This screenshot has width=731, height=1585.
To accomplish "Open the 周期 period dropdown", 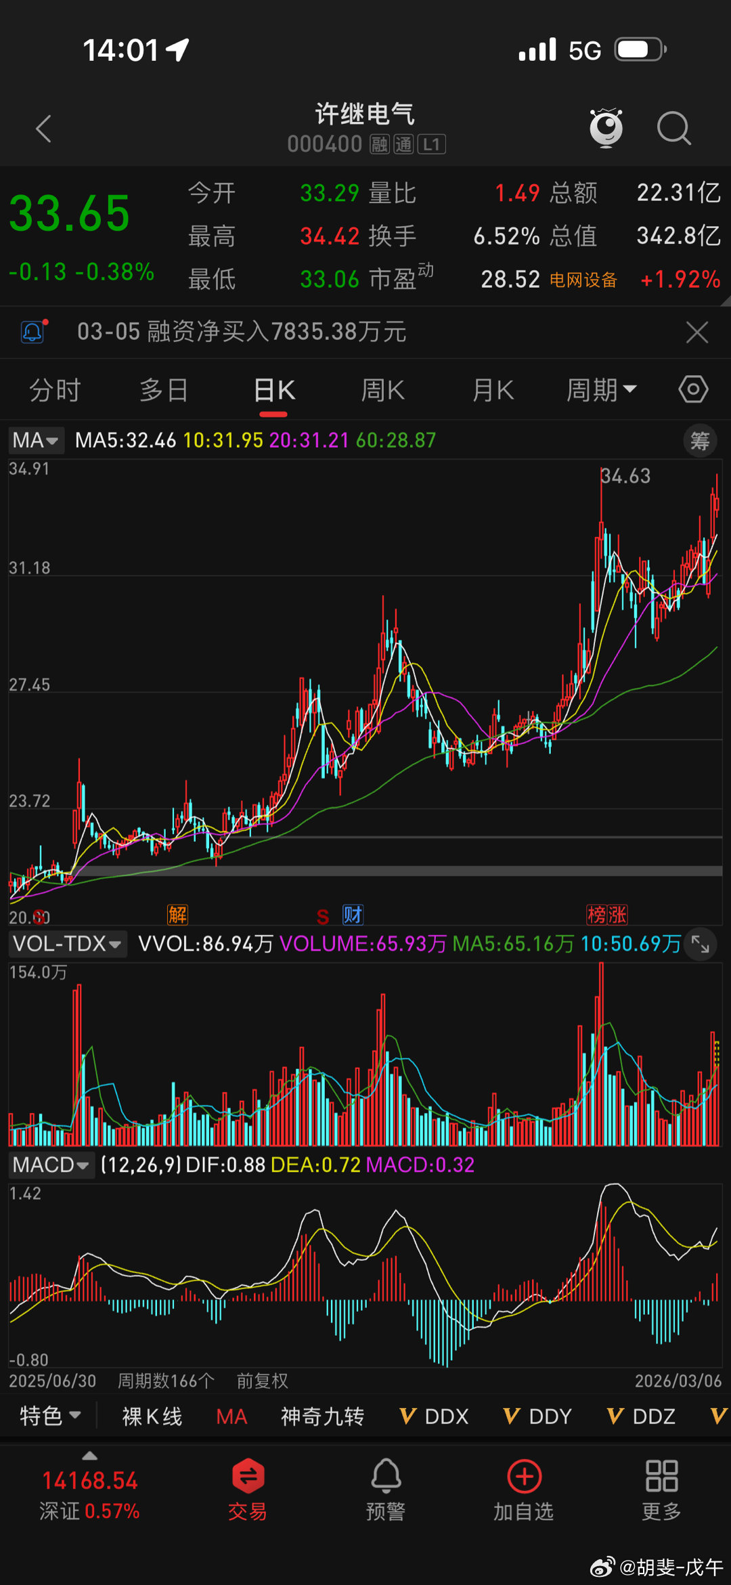I will coord(601,390).
